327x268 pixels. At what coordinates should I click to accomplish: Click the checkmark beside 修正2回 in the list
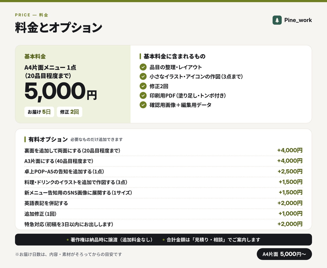(143, 86)
